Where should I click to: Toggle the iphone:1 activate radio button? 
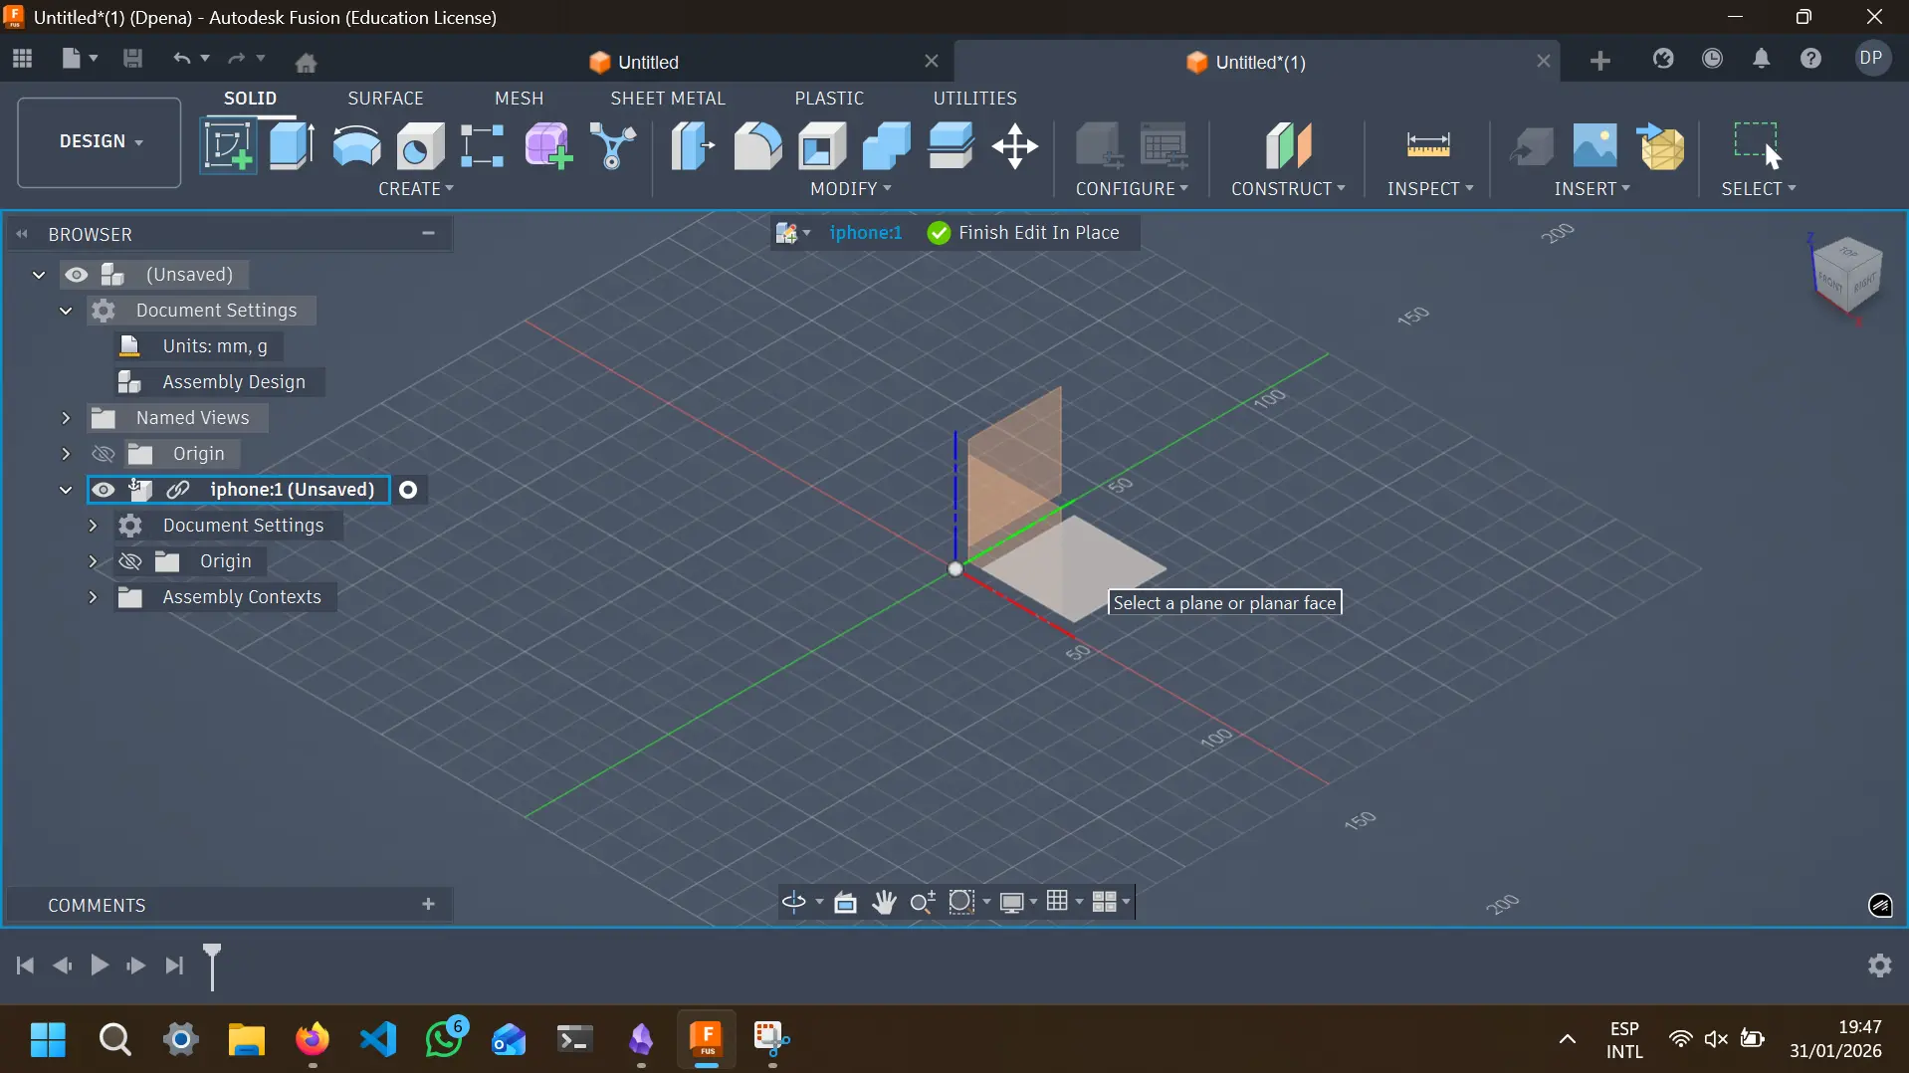point(408,490)
